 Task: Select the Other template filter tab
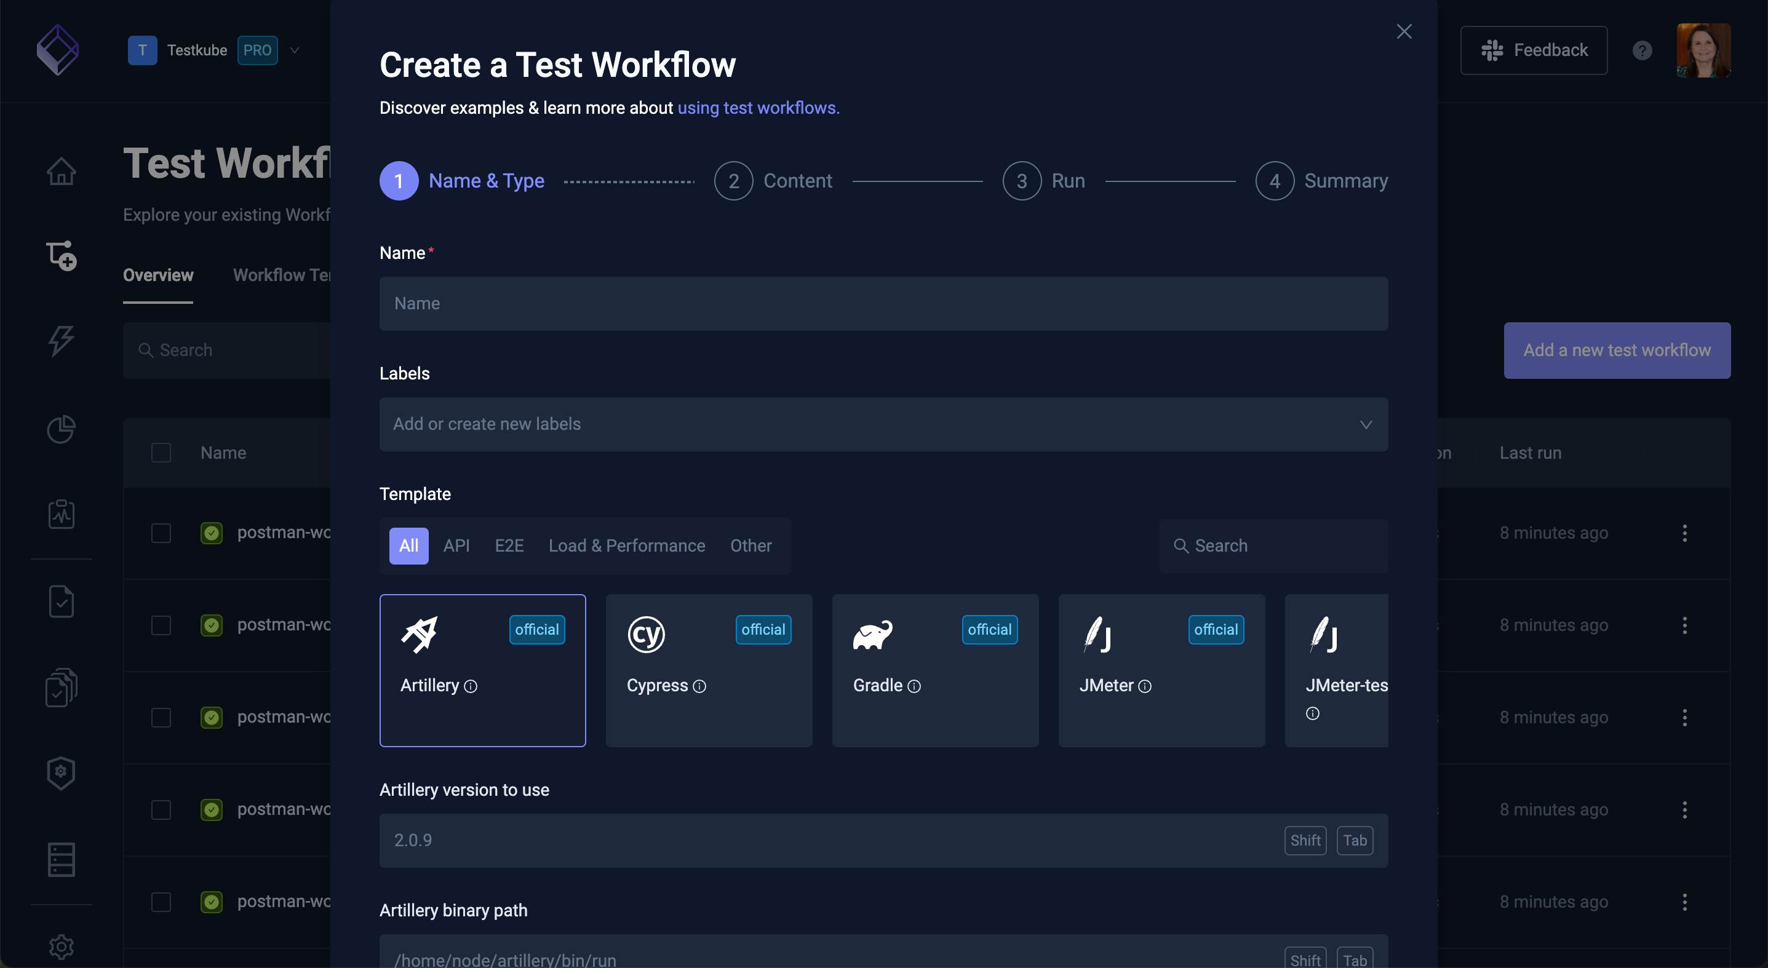point(751,546)
